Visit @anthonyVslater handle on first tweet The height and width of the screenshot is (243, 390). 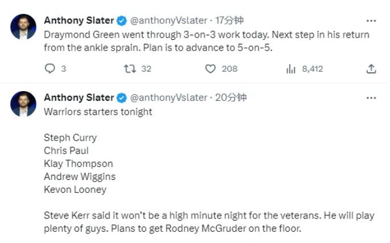coord(169,20)
